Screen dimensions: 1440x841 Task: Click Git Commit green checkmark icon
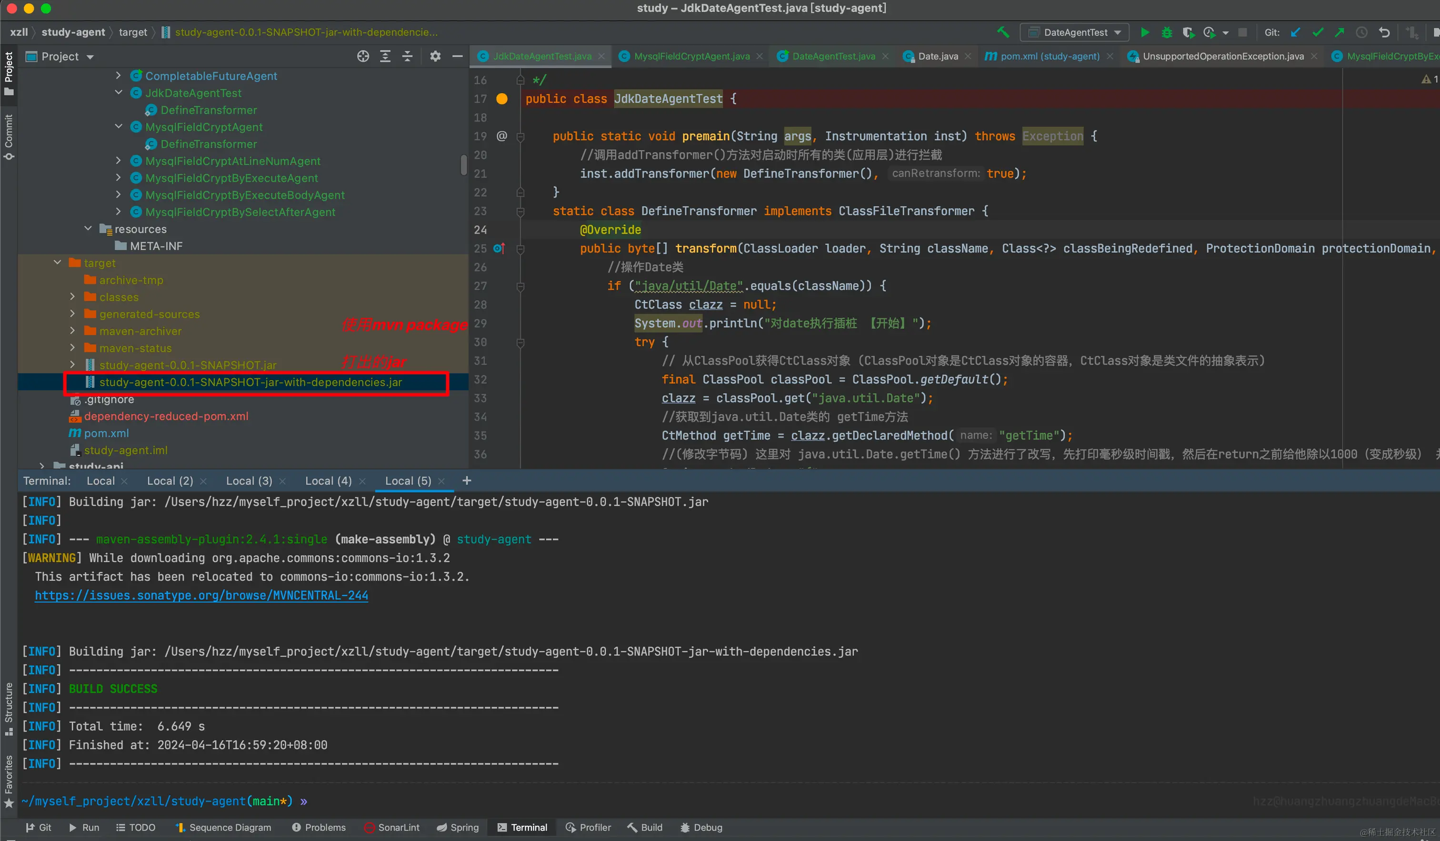click(x=1318, y=32)
